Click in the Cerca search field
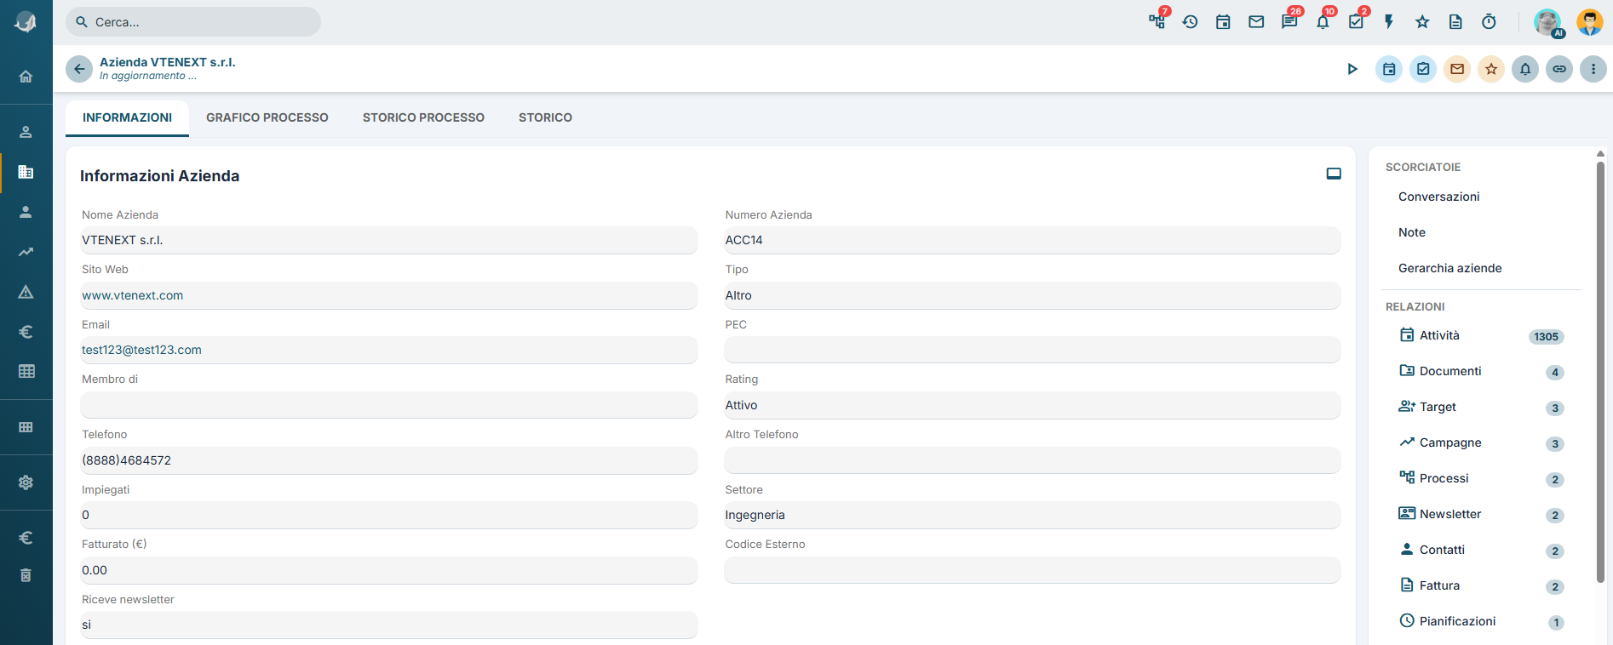Screen dimensions: 1613x645 [x=193, y=22]
